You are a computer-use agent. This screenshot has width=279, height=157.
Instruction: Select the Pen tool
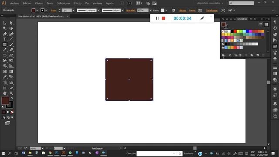point(5,34)
